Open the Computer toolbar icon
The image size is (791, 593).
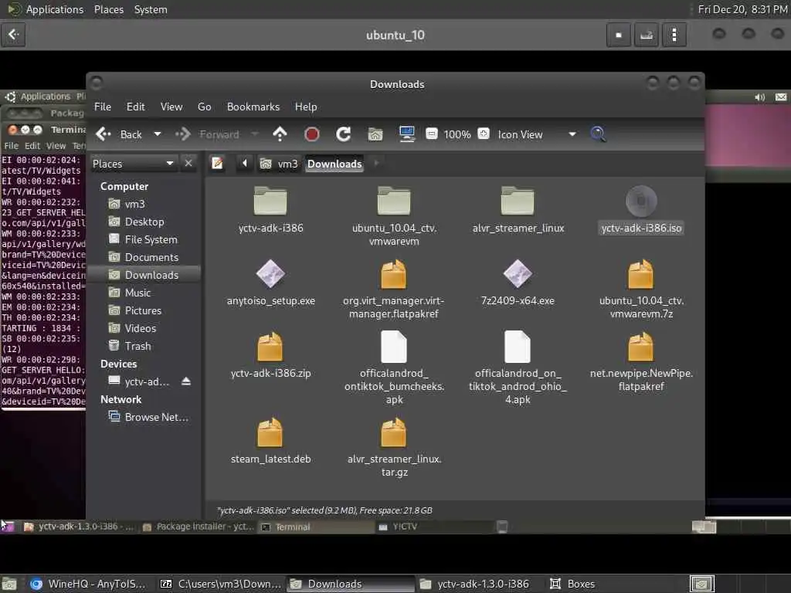(x=406, y=134)
